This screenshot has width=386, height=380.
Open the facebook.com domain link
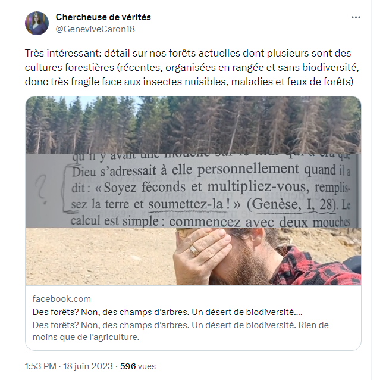(62, 298)
